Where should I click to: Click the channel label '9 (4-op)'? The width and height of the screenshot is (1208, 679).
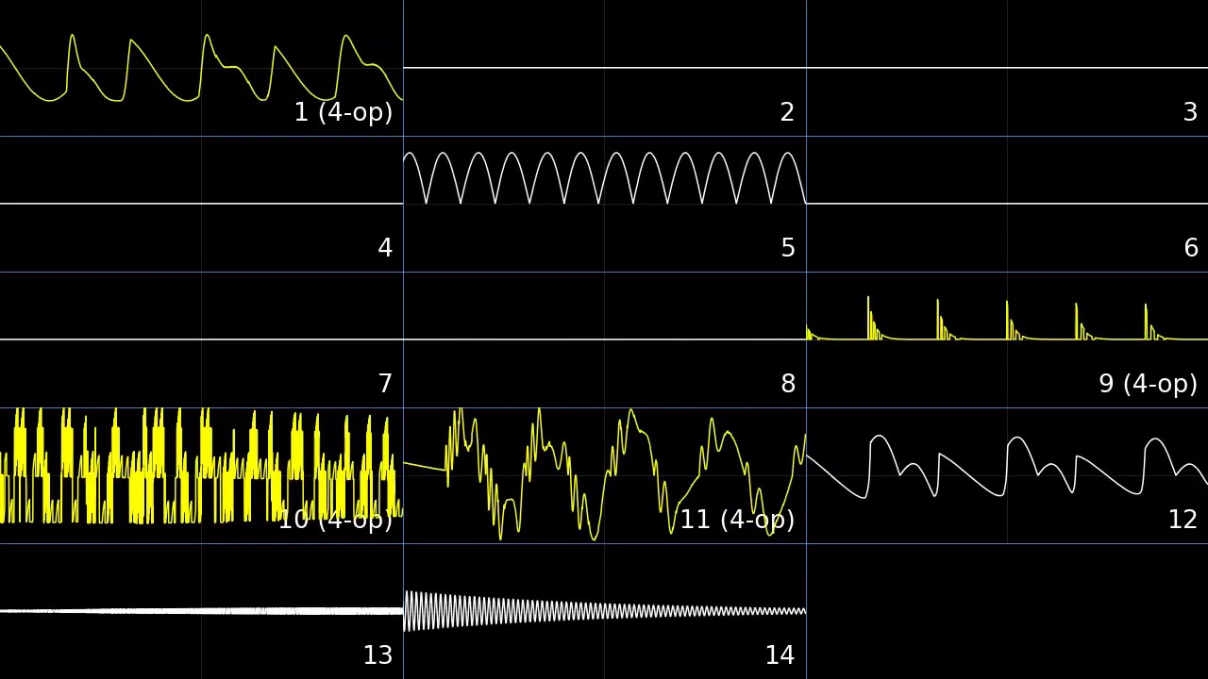1148,385
